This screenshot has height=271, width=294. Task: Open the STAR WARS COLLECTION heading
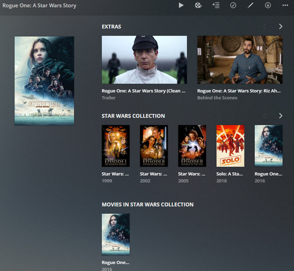133,116
